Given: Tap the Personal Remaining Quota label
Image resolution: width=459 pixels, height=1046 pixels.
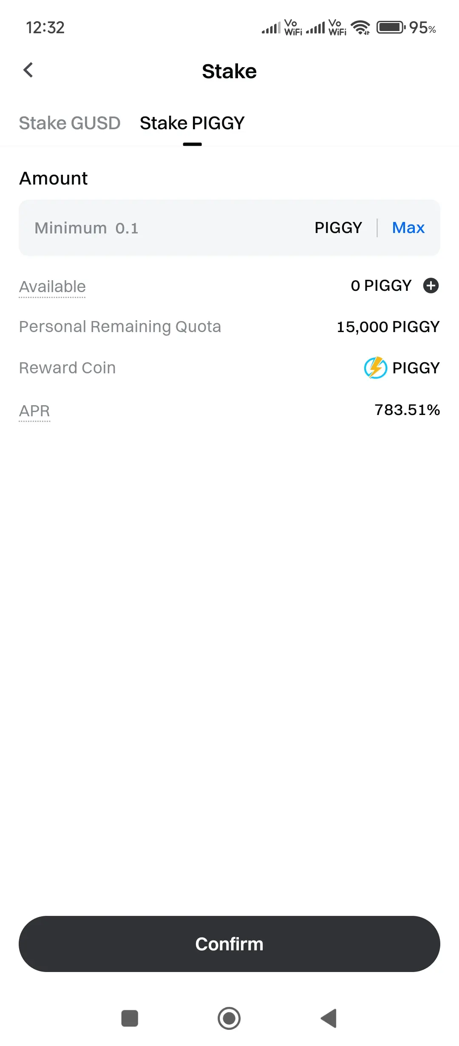Looking at the screenshot, I should click(120, 327).
